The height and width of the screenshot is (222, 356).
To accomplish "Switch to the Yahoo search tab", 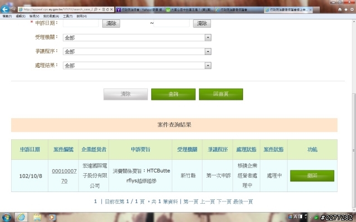I will (140, 10).
